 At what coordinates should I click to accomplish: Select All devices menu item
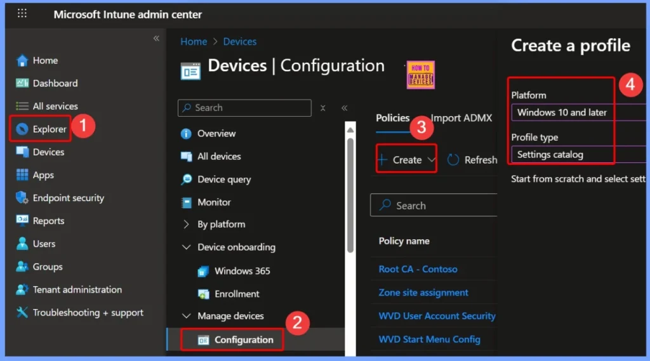click(x=219, y=157)
